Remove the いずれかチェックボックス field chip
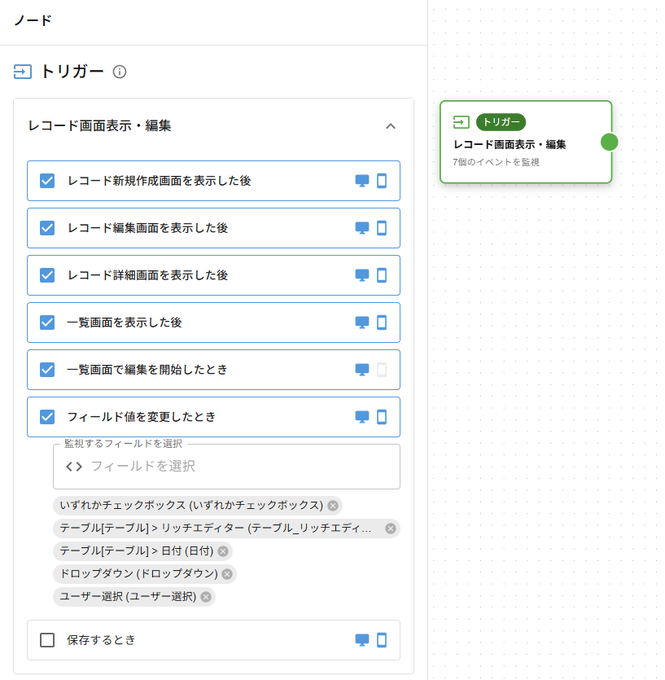Image resolution: width=665 pixels, height=680 pixels. tap(333, 506)
